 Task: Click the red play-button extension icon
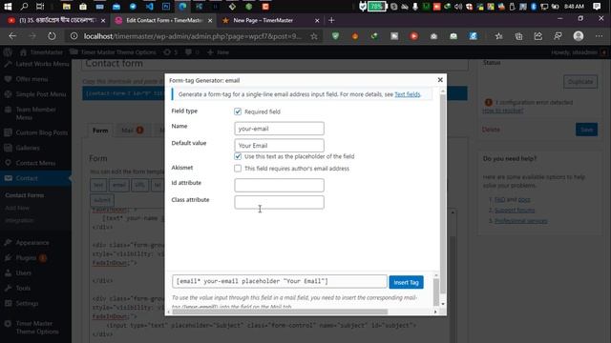click(x=413, y=36)
